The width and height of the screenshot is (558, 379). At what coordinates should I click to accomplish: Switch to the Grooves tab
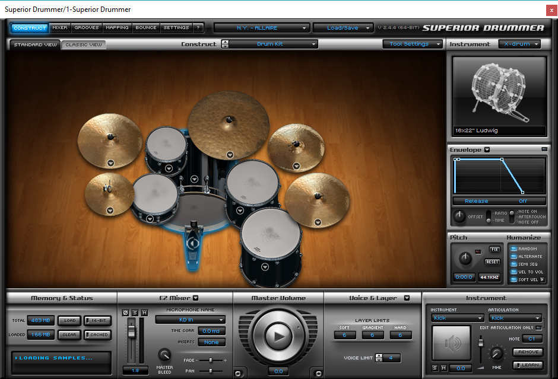coord(87,27)
